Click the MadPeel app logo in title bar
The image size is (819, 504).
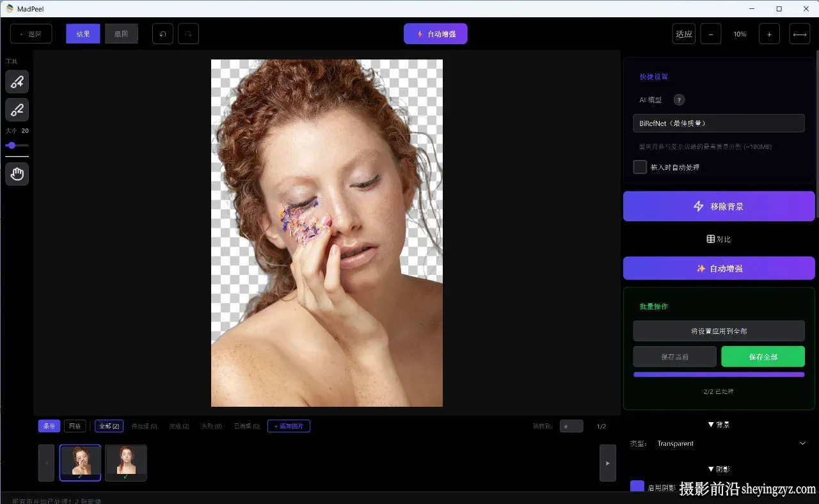(10, 8)
